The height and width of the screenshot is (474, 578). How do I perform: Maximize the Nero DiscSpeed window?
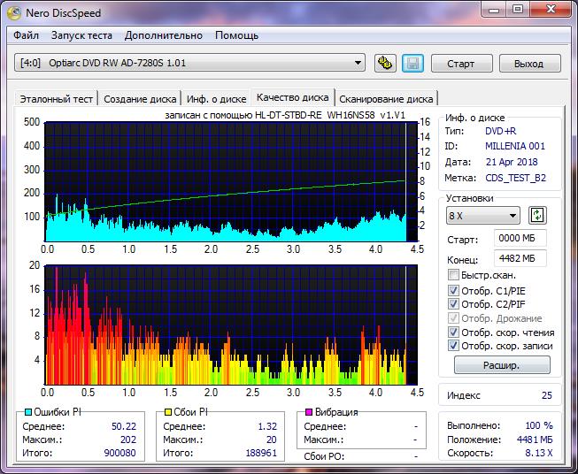519,10
